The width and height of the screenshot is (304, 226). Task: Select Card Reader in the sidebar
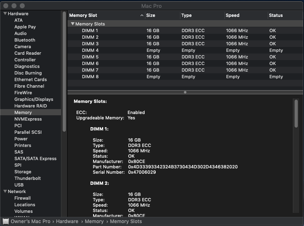click(x=28, y=53)
